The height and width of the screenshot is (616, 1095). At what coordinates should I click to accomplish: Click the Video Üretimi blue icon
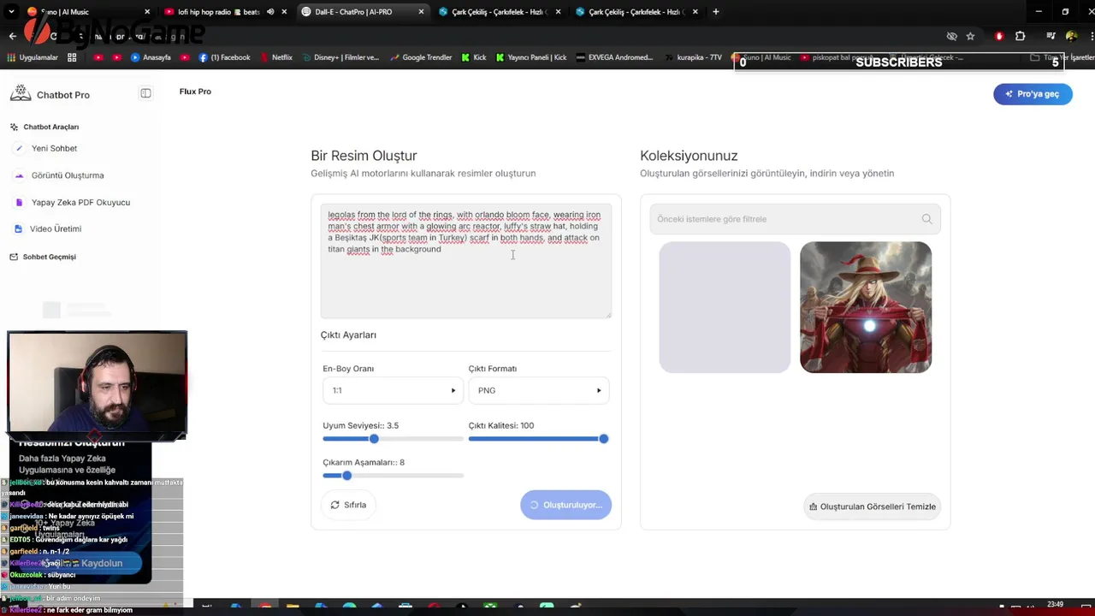(x=19, y=229)
